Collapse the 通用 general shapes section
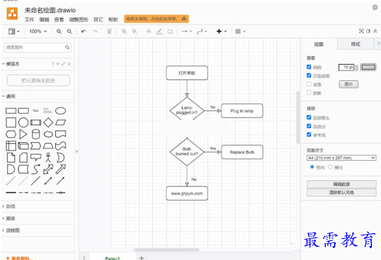This screenshot has width=381, height=260. tap(9, 96)
